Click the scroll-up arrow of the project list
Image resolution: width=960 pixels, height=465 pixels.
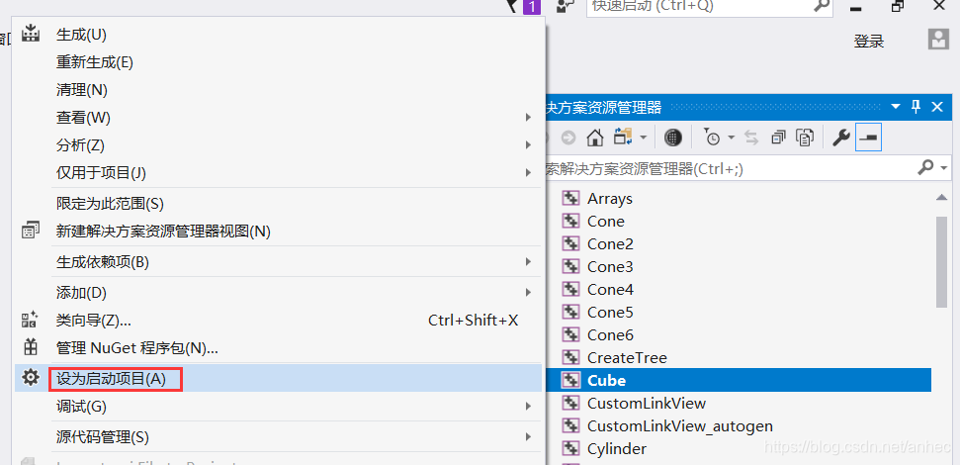941,197
